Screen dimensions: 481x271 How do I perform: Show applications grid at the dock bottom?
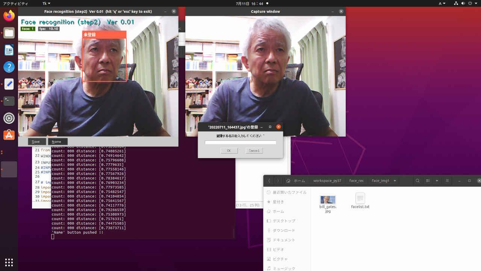9,262
